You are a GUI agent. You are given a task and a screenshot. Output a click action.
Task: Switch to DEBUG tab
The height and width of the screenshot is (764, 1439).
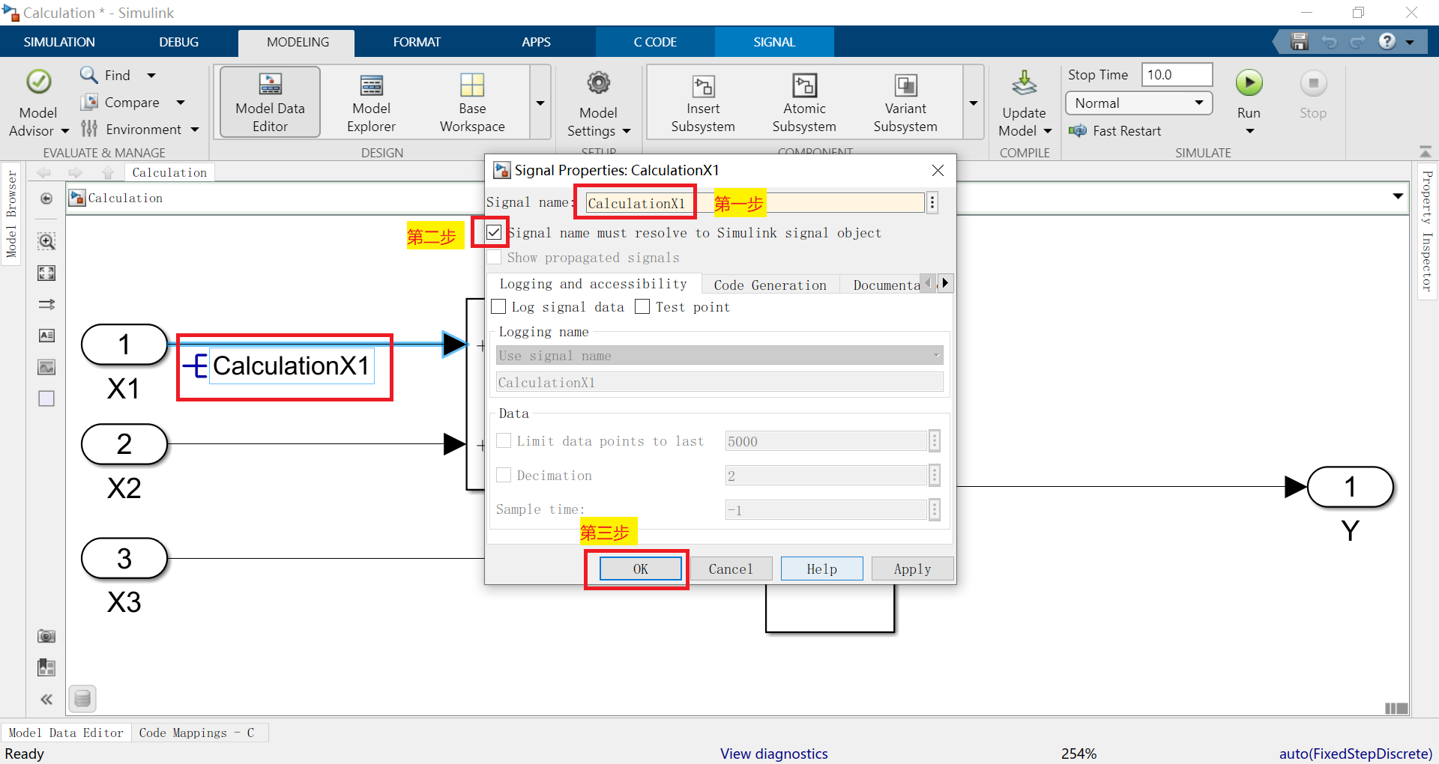(178, 42)
